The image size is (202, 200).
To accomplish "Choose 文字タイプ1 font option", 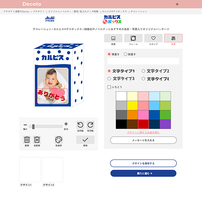I will 109,71.
